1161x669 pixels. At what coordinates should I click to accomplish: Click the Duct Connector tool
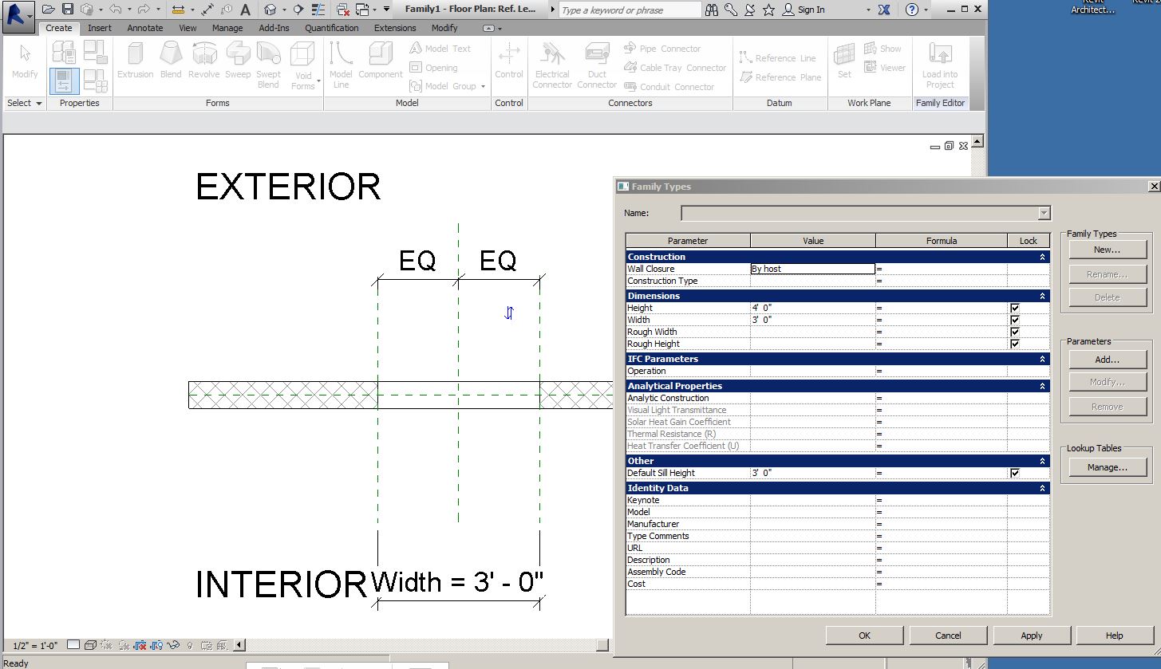[597, 65]
